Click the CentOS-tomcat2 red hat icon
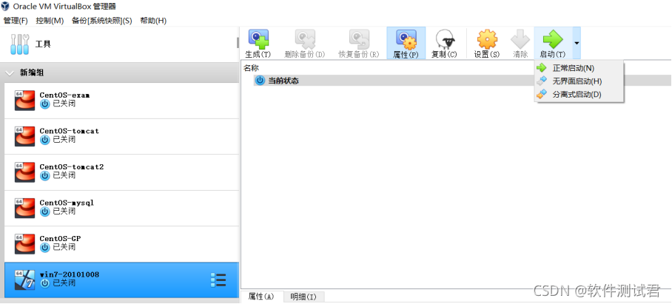This screenshot has height=304, width=672. (24, 172)
